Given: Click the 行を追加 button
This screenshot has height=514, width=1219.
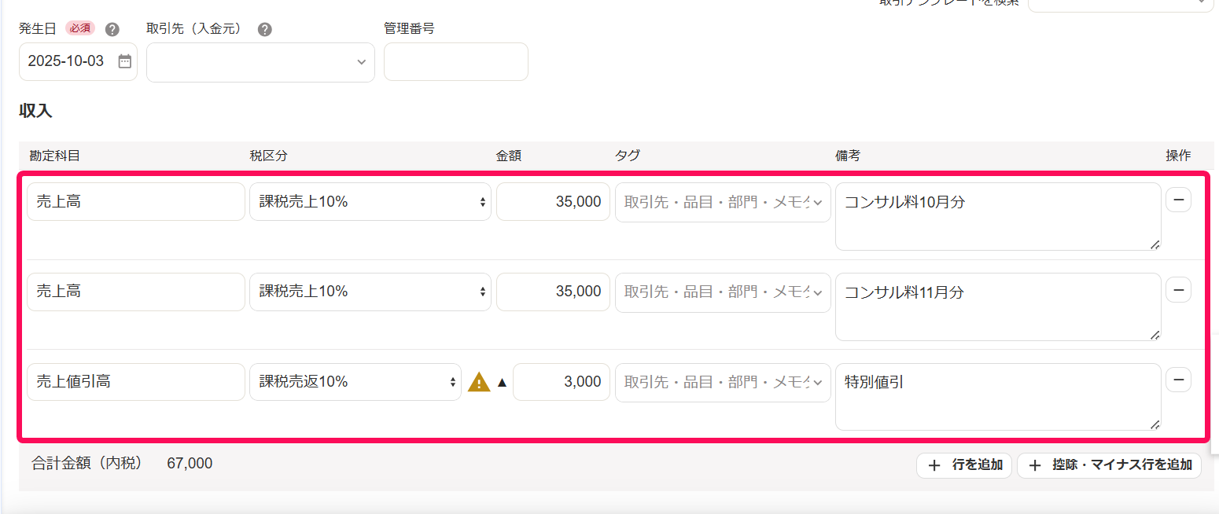Looking at the screenshot, I should pos(964,465).
